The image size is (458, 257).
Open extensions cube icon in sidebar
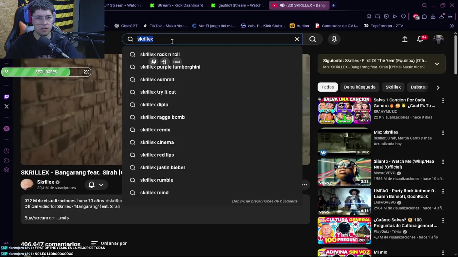coord(6,160)
